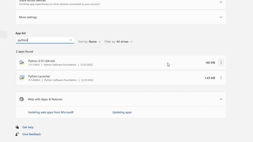Click the App list heading
Screen dimensions: 253x142
[x=21, y=33]
